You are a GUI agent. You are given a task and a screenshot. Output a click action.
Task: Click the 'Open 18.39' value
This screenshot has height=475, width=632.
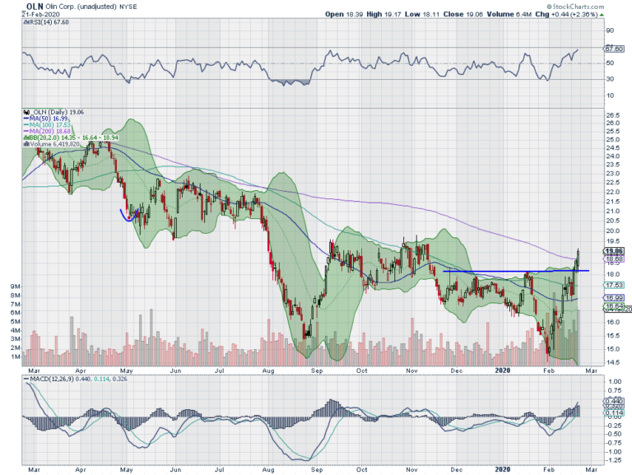pyautogui.click(x=344, y=14)
